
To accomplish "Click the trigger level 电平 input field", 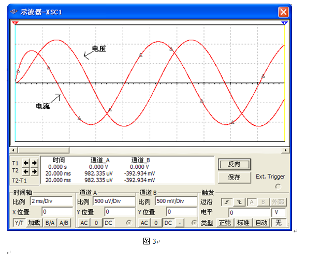I will [250, 212].
